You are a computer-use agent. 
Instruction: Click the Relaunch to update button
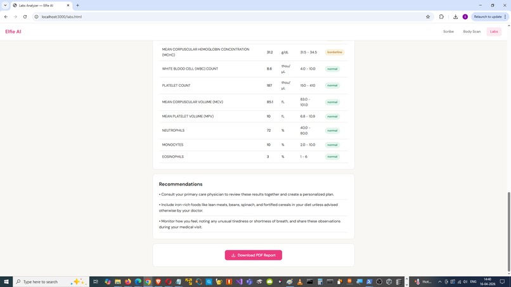pos(490,16)
